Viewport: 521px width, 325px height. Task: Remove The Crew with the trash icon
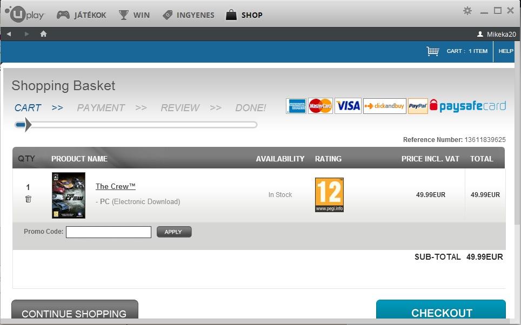(28, 199)
